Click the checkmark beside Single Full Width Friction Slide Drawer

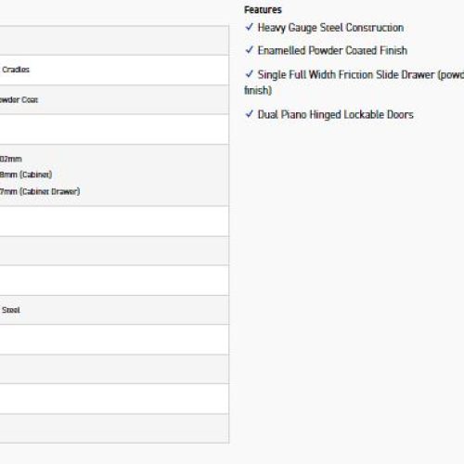[250, 74]
